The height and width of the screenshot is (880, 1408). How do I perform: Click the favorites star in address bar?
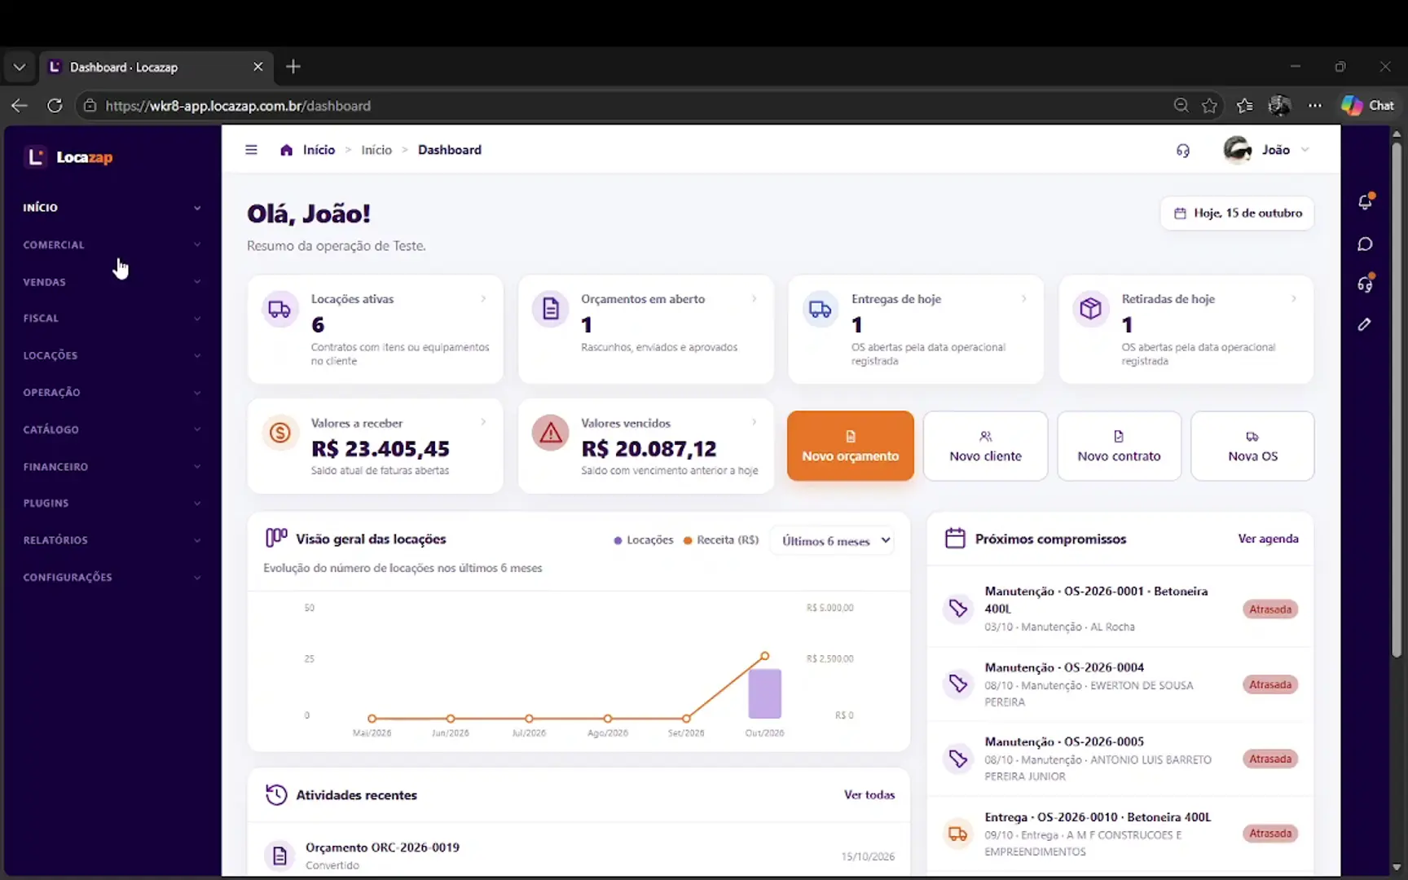click(1210, 106)
